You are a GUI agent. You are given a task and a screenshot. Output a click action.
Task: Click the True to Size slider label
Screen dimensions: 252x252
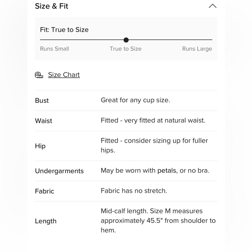[125, 49]
